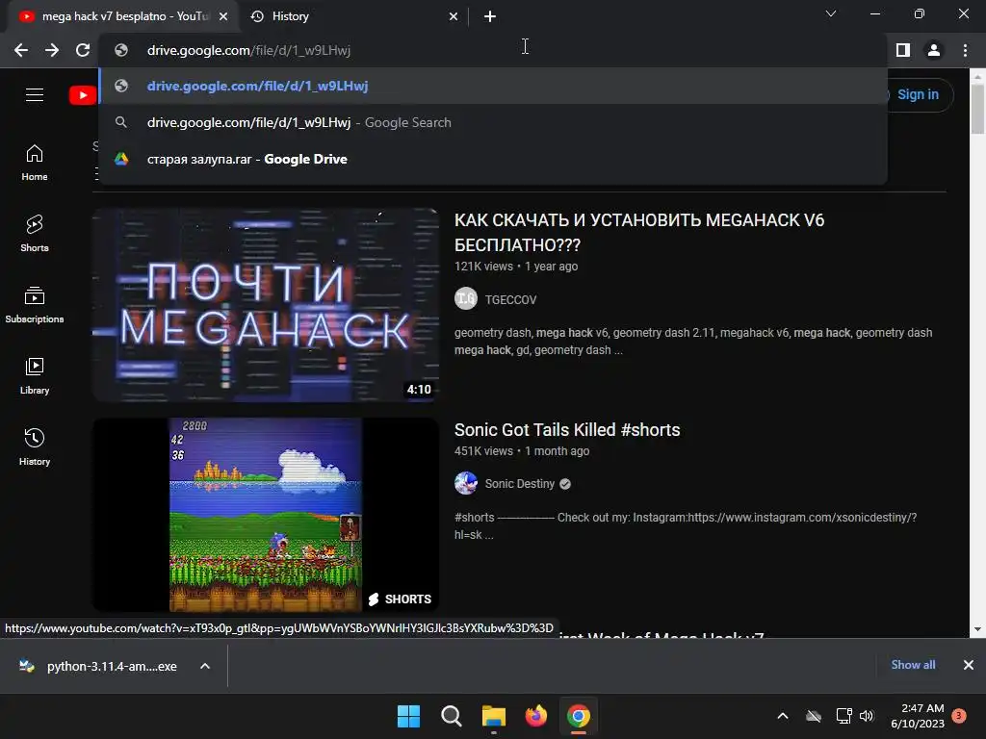Switch to the History tab
Screen dimensions: 986x739
point(353,16)
